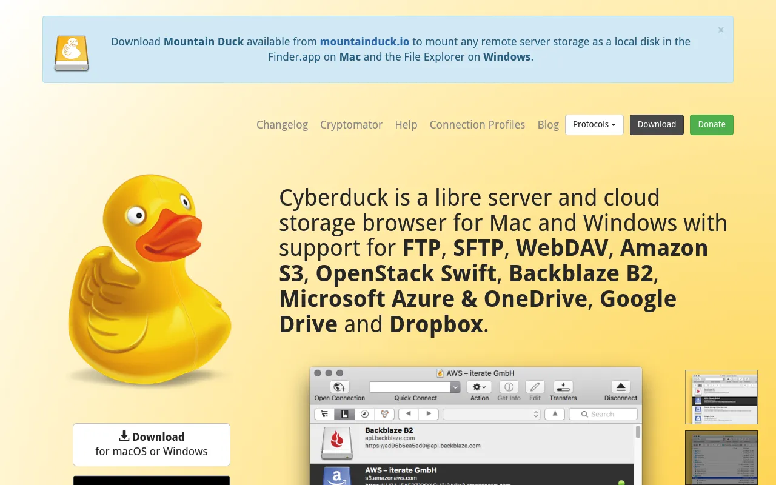Viewport: 776px width, 485px height.
Task: Open the Transfers icon
Action: [563, 387]
